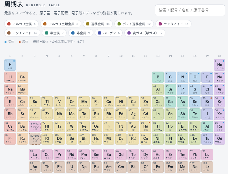Open the mercury Hg element tile
The height and width of the screenshot is (174, 228).
point(146,126)
